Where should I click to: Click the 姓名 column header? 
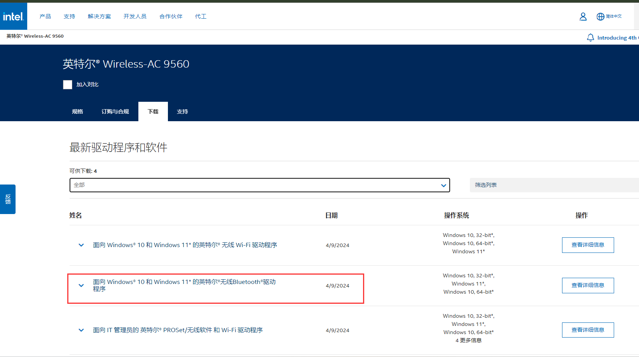76,216
